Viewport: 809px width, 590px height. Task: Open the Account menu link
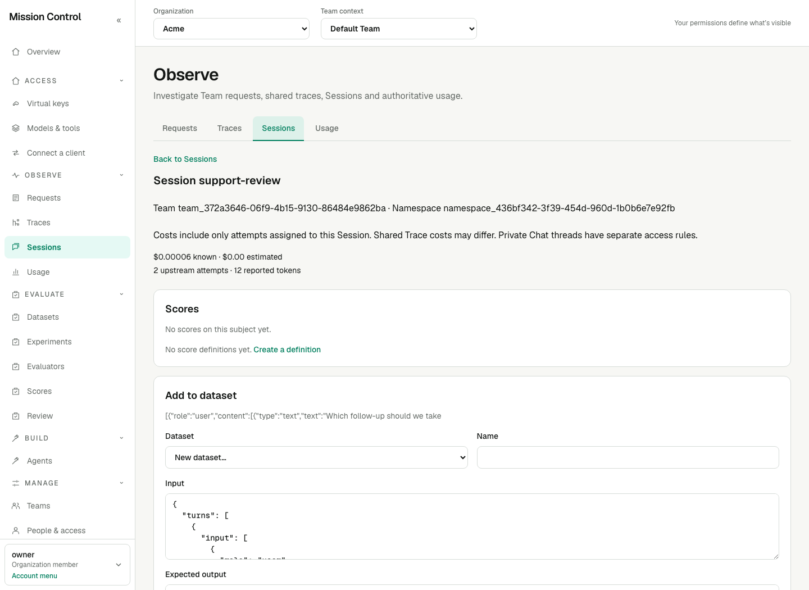34,576
